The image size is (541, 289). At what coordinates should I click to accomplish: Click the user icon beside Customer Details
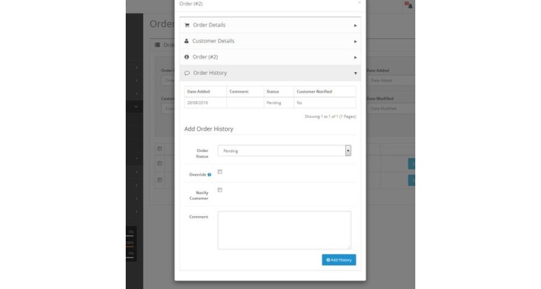187,41
